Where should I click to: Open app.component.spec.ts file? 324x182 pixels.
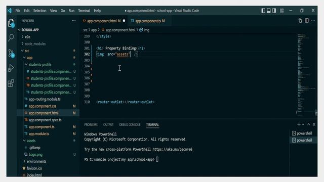tap(48, 120)
